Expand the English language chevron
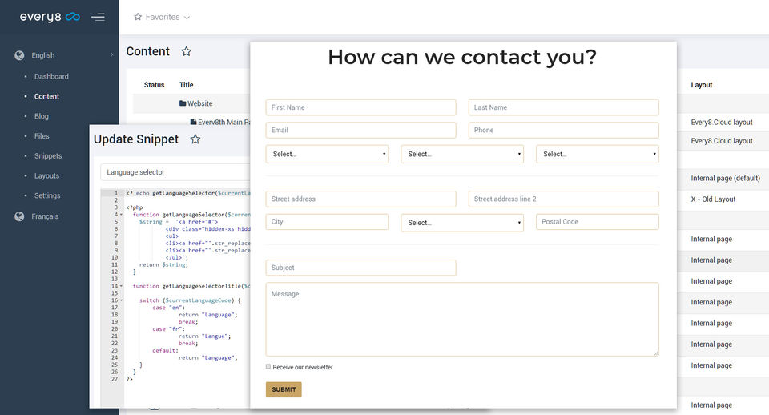769x415 pixels. click(111, 55)
